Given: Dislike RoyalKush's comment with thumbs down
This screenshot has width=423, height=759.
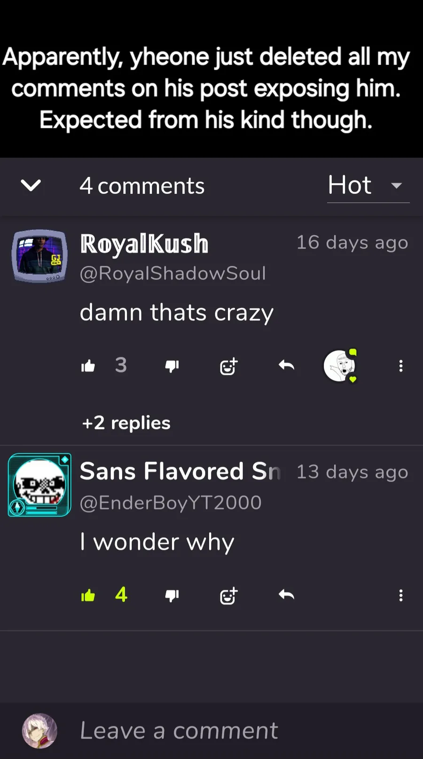Looking at the screenshot, I should [172, 366].
